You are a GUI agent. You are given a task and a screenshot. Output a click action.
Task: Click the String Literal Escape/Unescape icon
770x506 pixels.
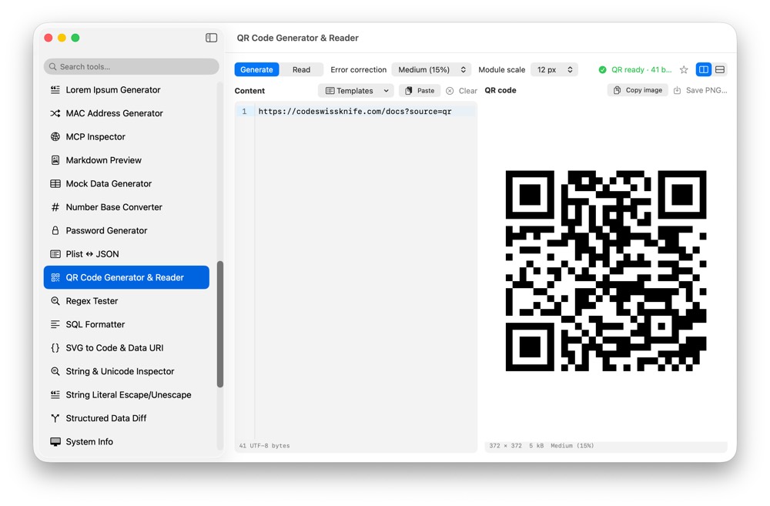click(55, 395)
